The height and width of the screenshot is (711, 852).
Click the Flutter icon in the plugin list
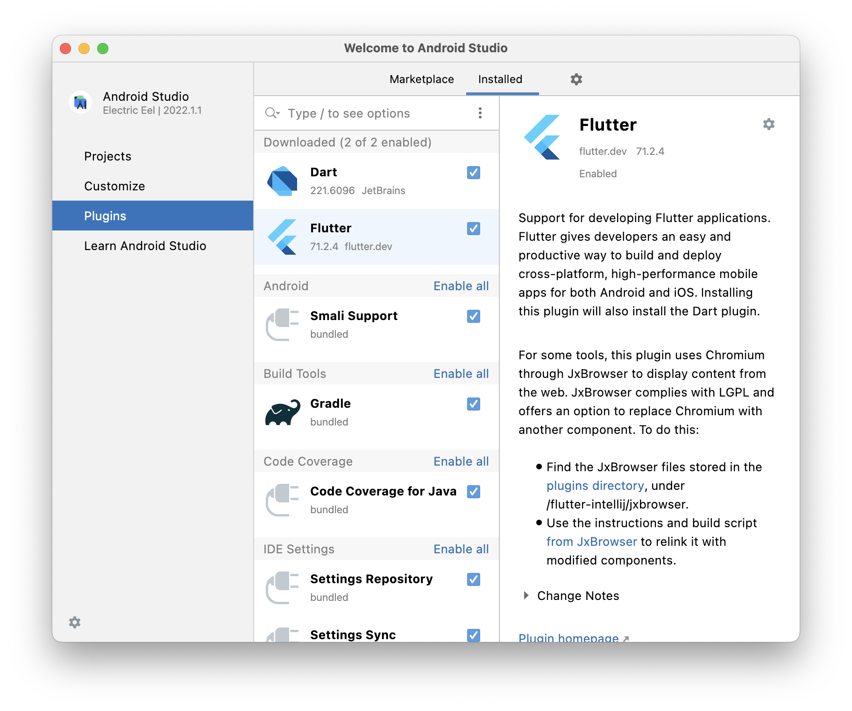click(x=282, y=237)
